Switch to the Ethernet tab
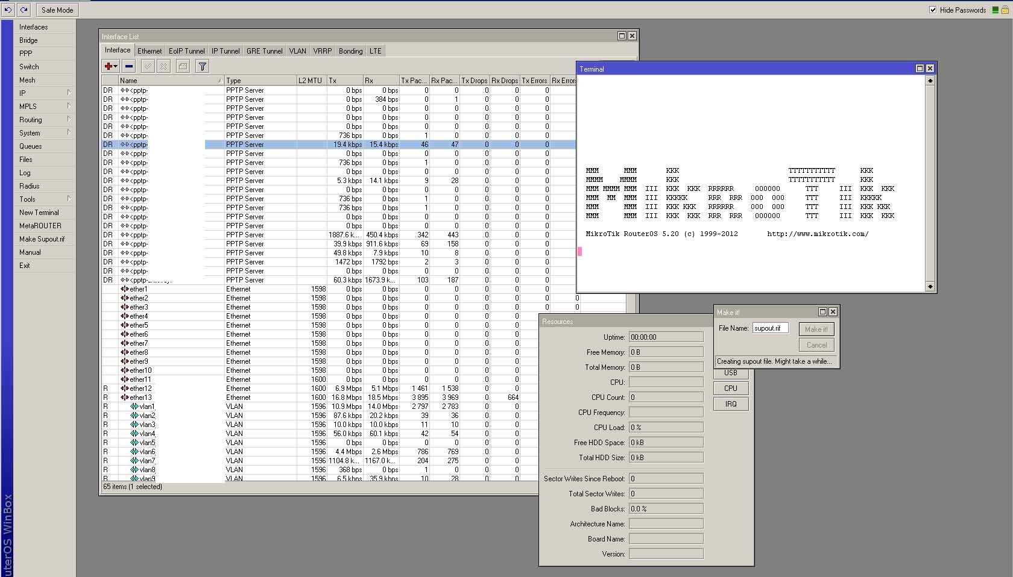 [150, 51]
